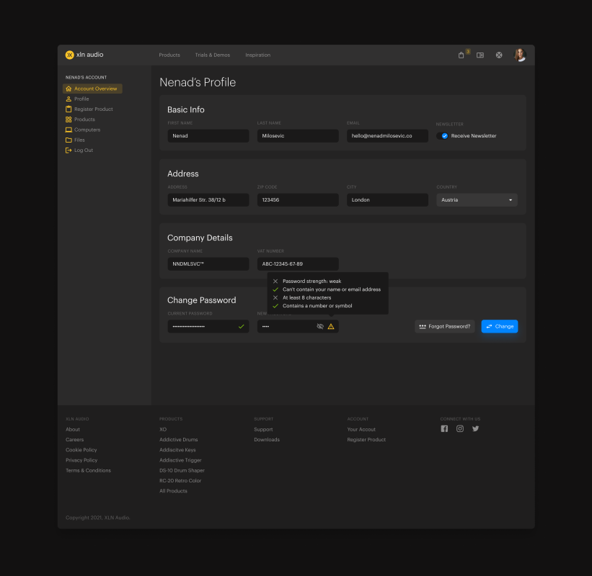Viewport: 592px width, 576px height.
Task: Click the password warning triangle icon
Action: [331, 327]
